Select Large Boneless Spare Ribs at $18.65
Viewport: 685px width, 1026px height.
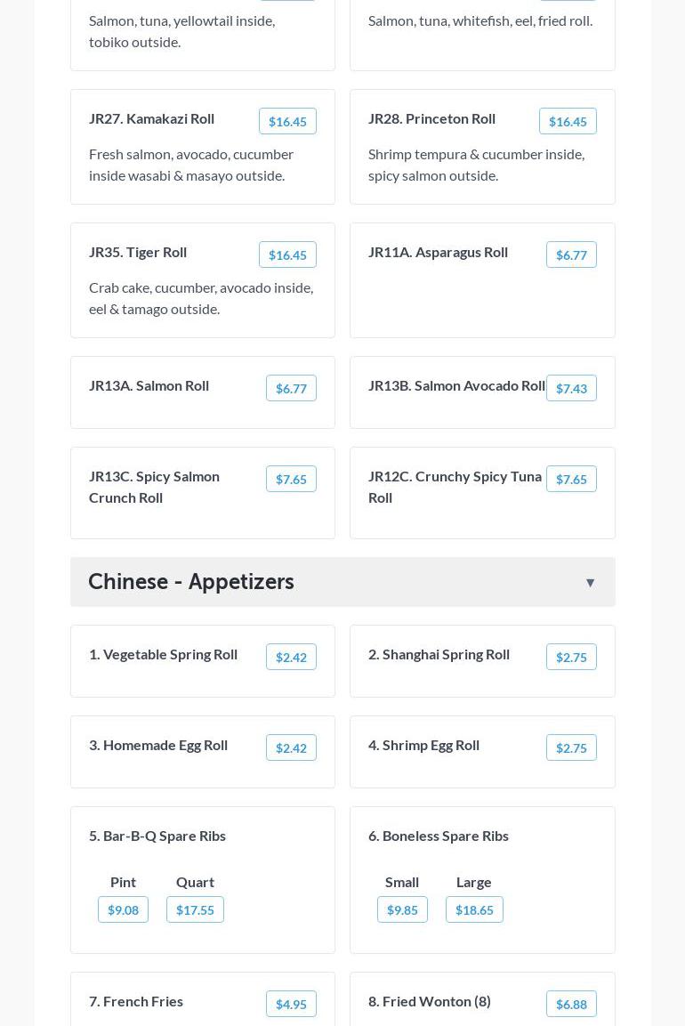(474, 910)
